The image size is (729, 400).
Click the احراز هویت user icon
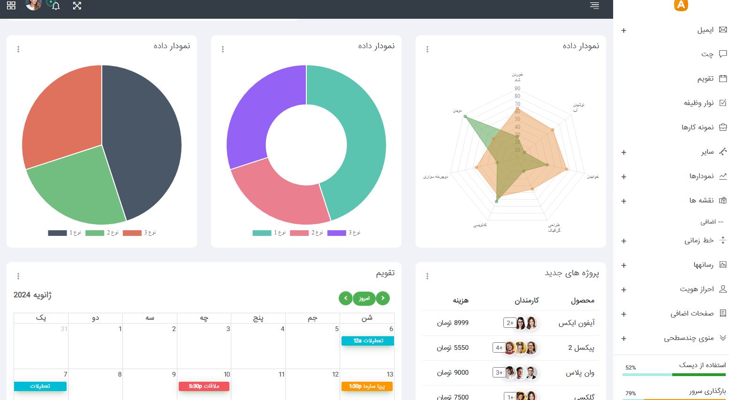pyautogui.click(x=723, y=289)
